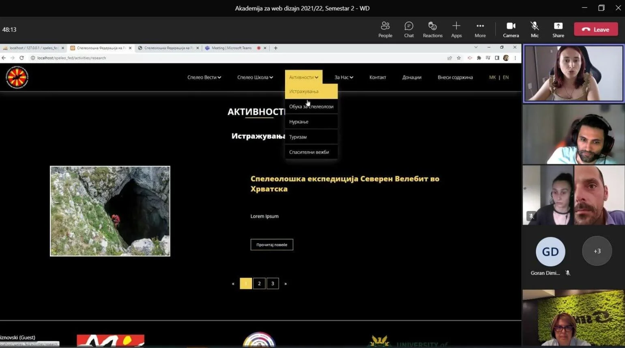Switch the site language to EN

[506, 77]
